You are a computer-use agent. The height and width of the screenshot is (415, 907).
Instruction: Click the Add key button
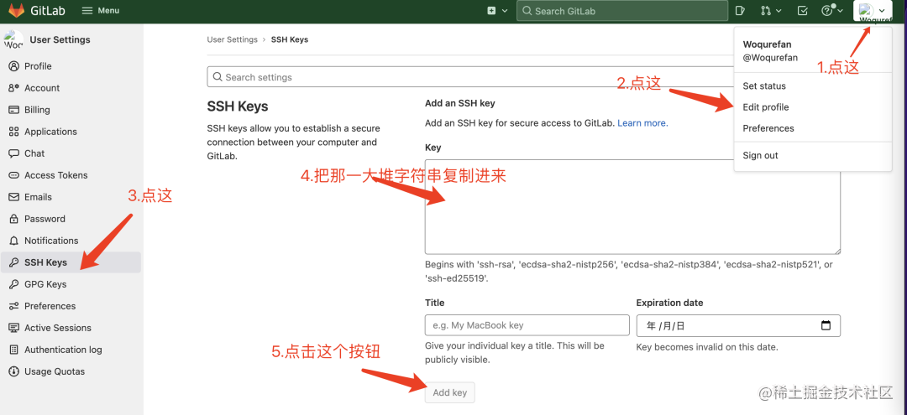449,392
